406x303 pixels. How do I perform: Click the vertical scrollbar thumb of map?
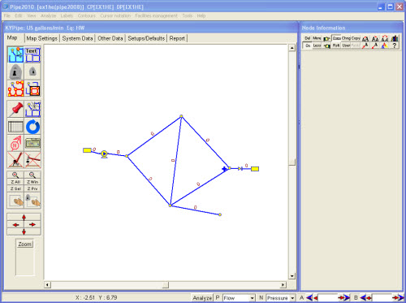pyautogui.click(x=292, y=162)
